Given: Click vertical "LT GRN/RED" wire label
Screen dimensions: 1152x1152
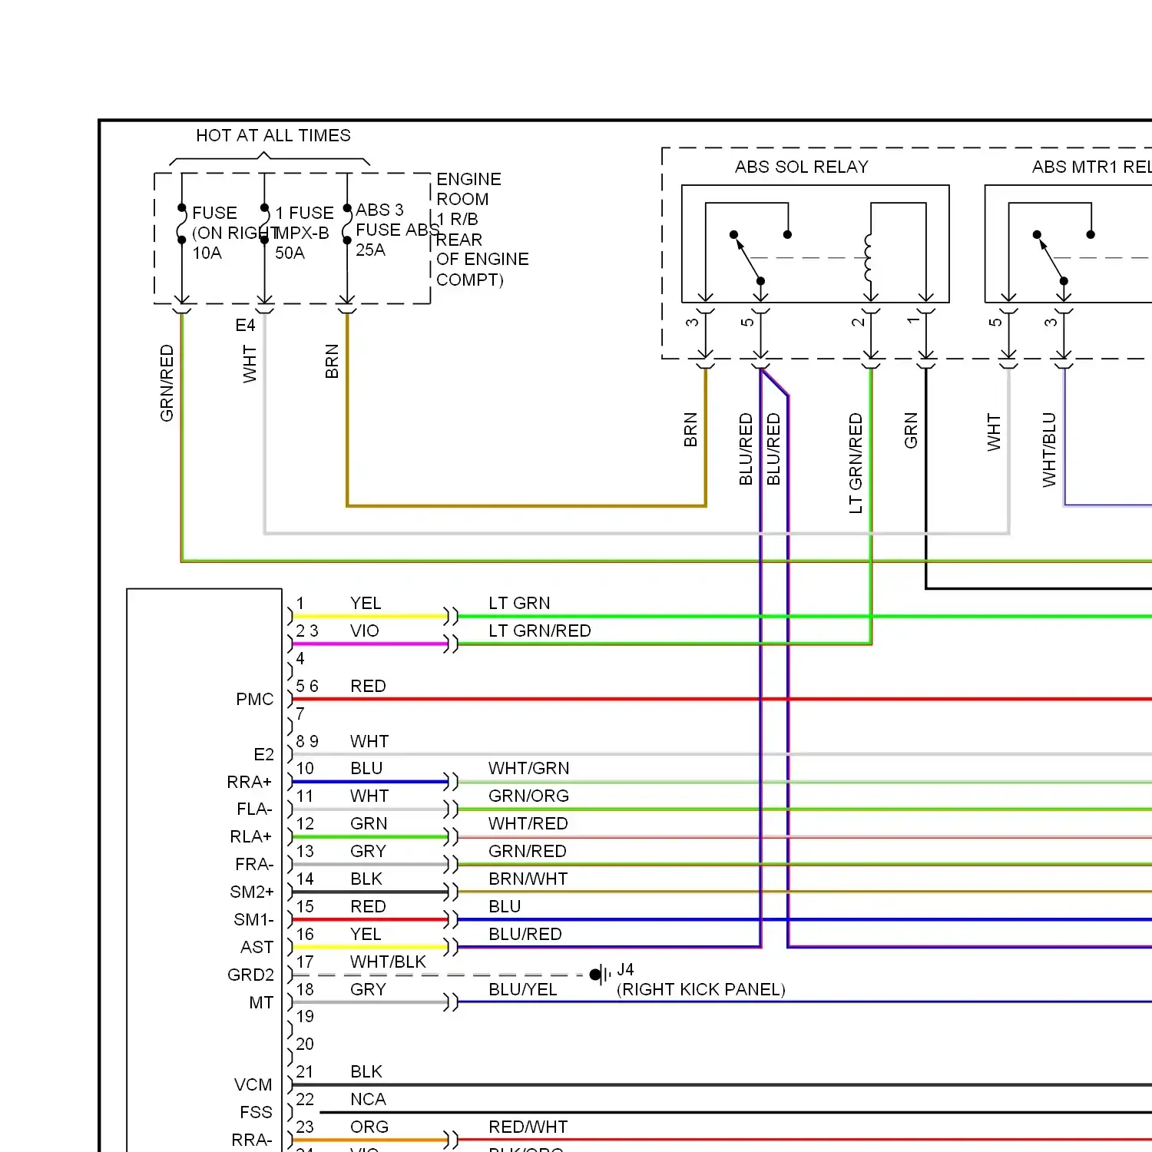Looking at the screenshot, I should coord(856,463).
